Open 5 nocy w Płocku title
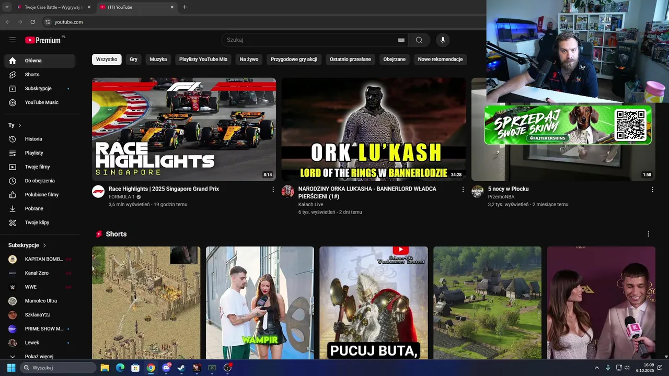The width and height of the screenshot is (669, 376). pos(509,189)
